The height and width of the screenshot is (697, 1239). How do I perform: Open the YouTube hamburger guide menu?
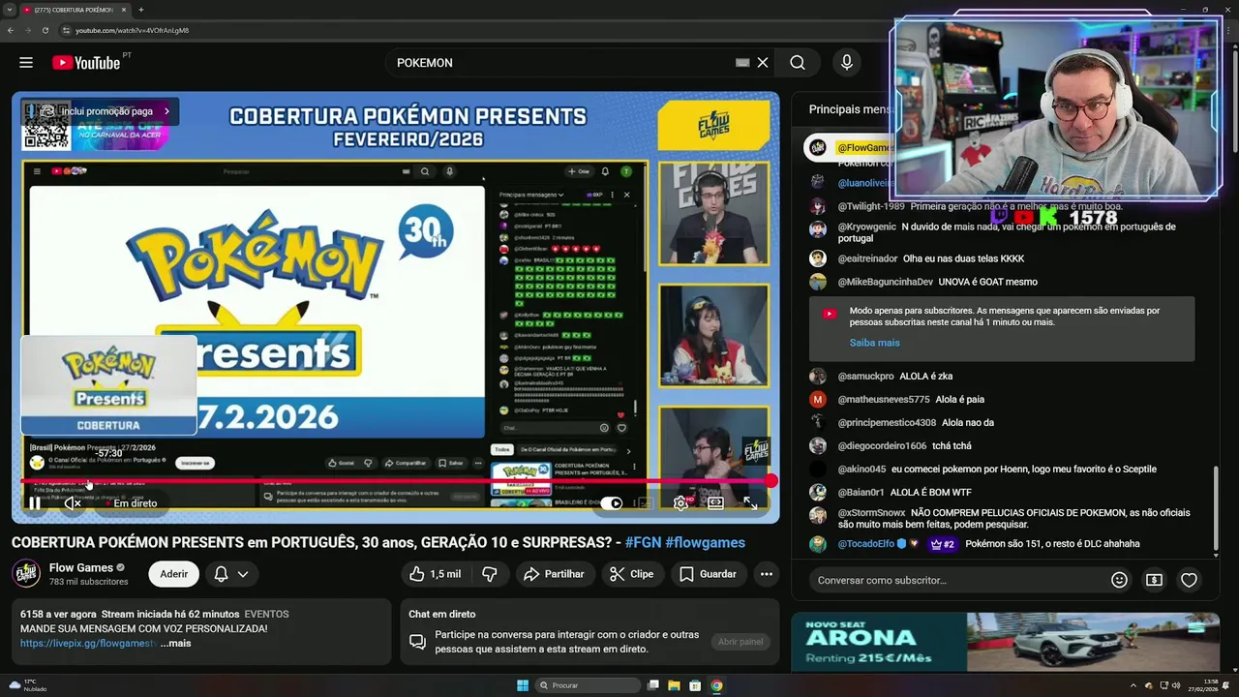[26, 63]
